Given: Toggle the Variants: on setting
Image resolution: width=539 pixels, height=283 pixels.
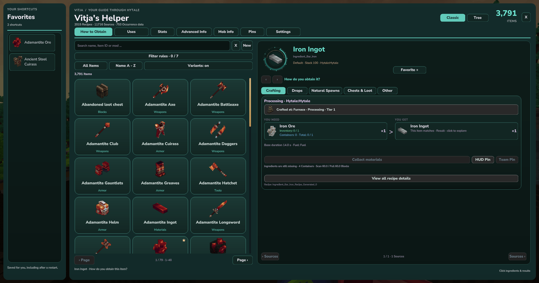Looking at the screenshot, I should pos(198,66).
